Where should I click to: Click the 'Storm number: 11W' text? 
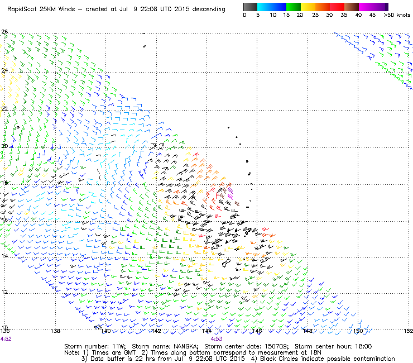coord(95,346)
